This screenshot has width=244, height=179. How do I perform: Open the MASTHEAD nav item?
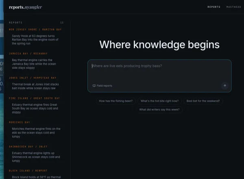tap(233, 7)
